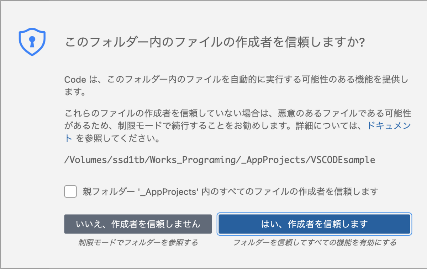427x269 pixels.
Task: Choose いいえ、作成者を信頼しません button
Action: tap(138, 224)
